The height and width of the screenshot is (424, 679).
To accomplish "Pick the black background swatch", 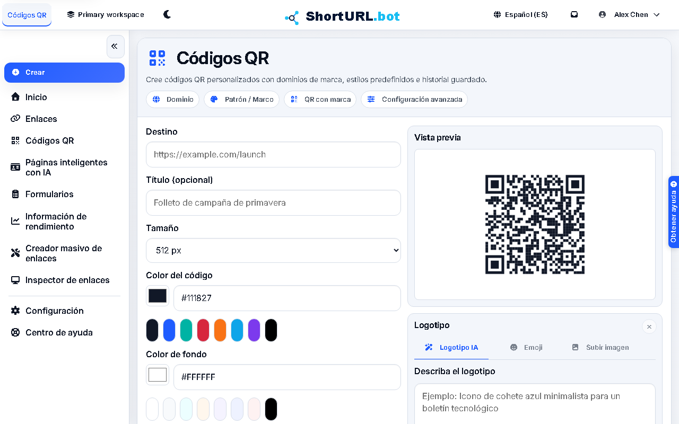I will tap(271, 409).
